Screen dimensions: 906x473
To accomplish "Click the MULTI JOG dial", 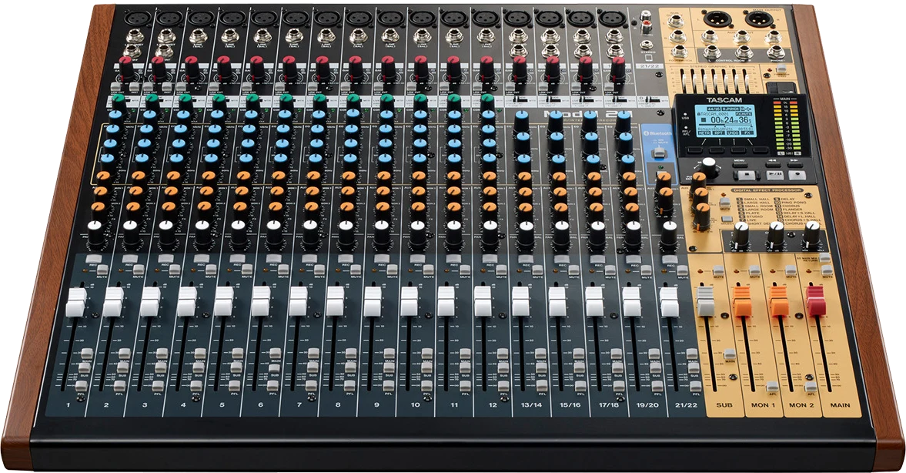I will 710,169.
